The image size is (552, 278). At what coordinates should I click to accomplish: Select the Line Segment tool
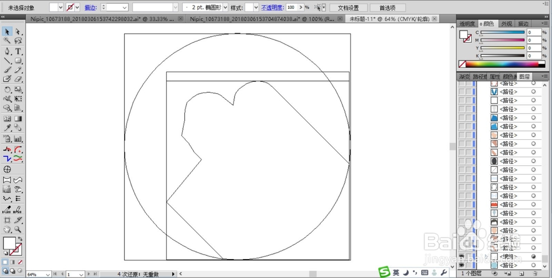point(7,61)
